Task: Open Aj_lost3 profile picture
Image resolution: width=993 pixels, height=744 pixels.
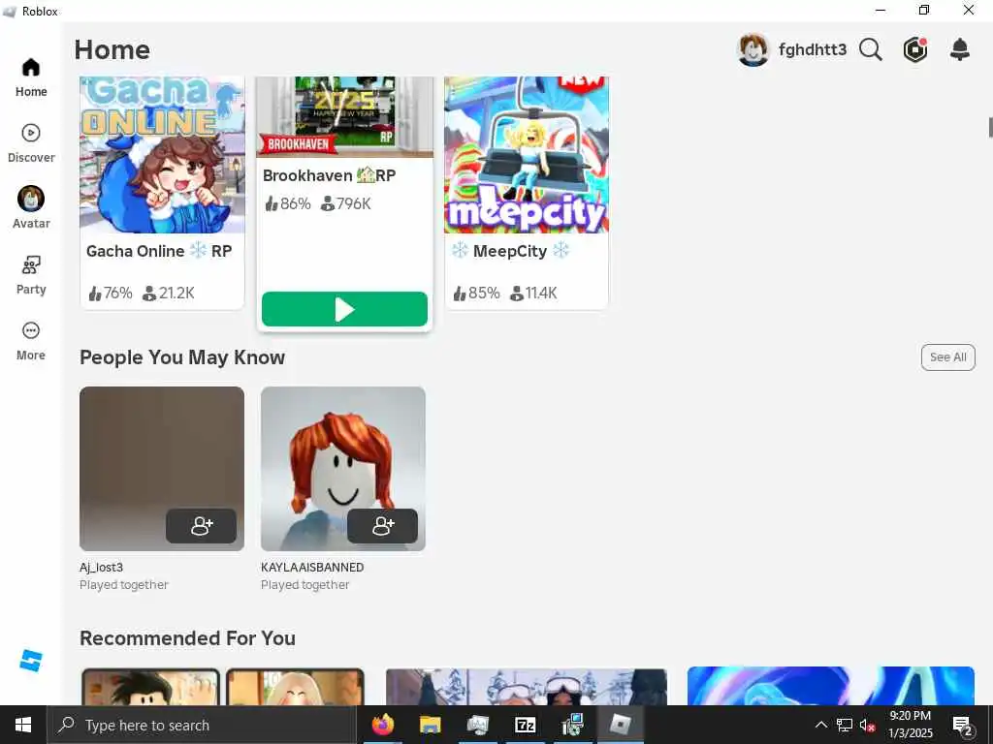Action: [162, 469]
